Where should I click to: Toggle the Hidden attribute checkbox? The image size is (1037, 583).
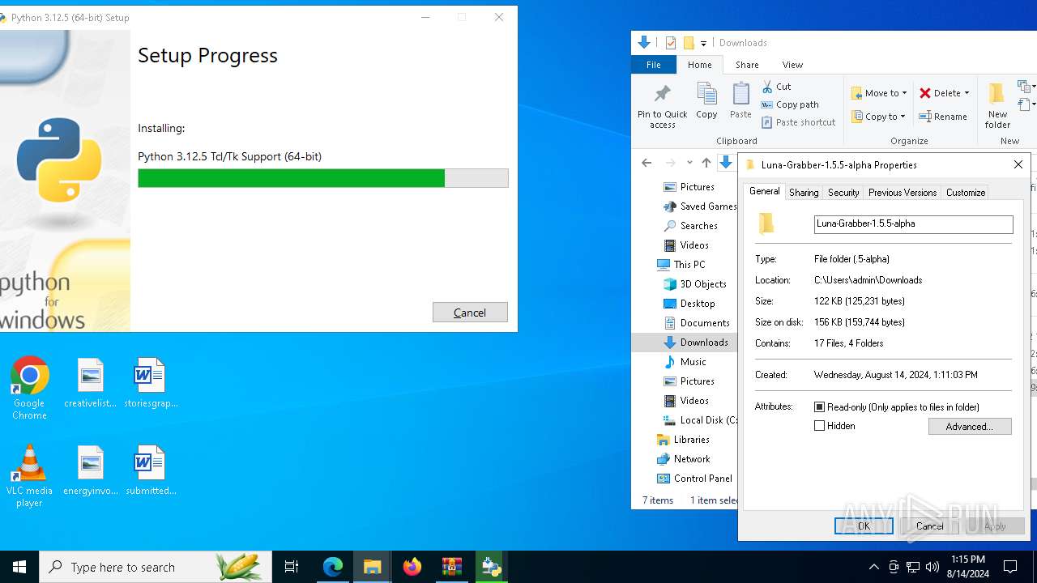[x=819, y=426]
